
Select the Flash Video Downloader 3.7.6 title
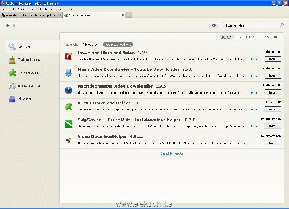click(x=135, y=69)
